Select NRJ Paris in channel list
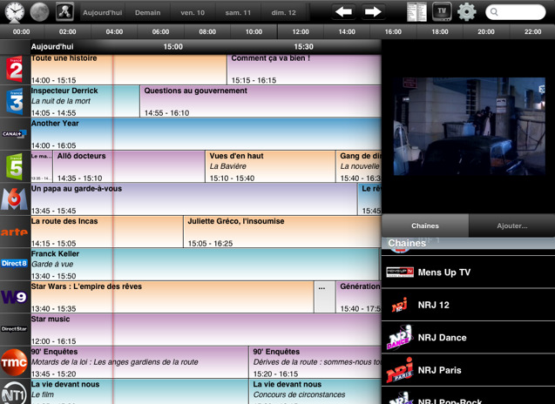 [468, 370]
